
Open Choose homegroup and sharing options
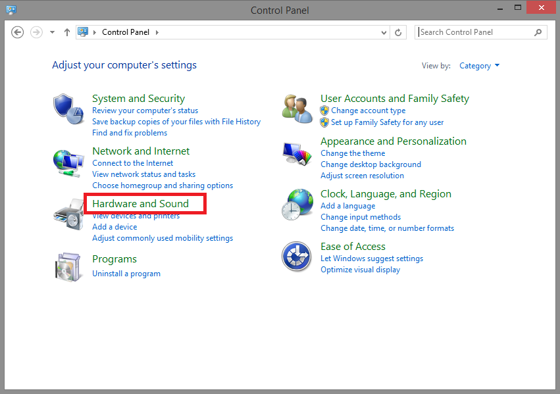pyautogui.click(x=163, y=185)
